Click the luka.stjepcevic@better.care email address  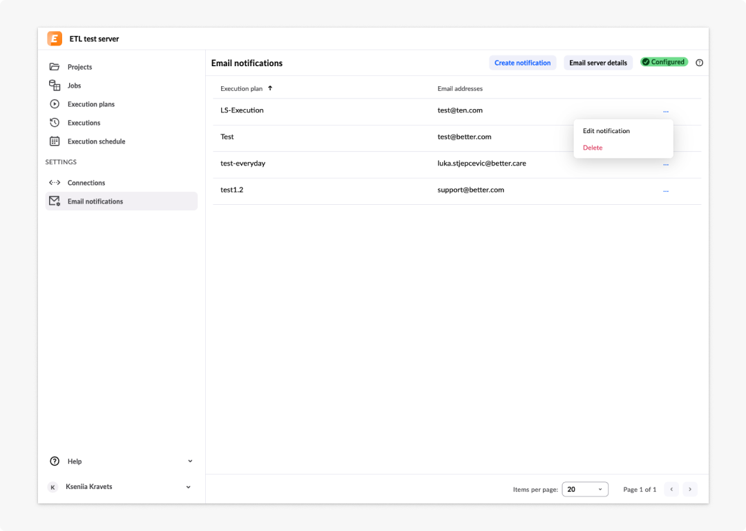pos(482,163)
